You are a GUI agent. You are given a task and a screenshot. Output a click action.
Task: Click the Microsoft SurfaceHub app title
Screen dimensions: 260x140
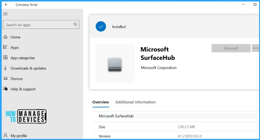coord(158,53)
